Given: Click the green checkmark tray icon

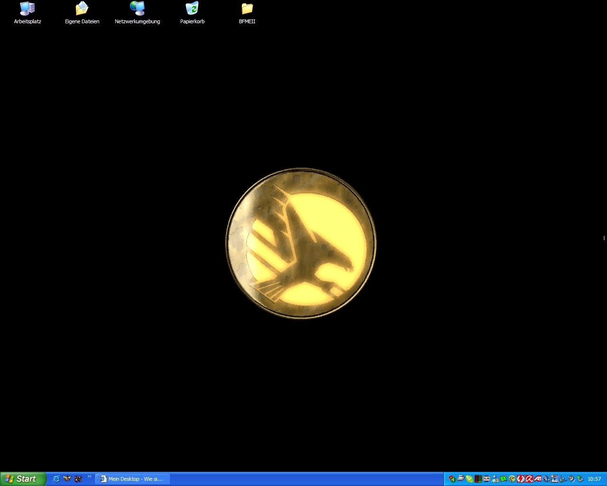Looking at the screenshot, I should pos(469,479).
